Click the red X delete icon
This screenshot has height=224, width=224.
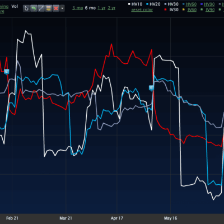pos(56,8)
